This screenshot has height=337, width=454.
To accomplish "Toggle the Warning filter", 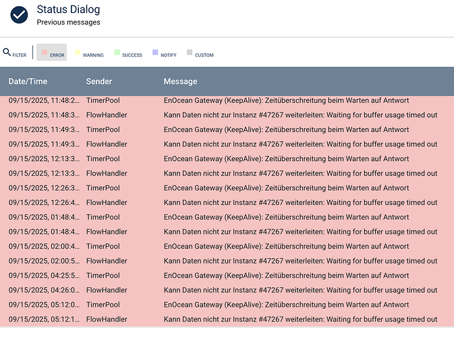I will (x=89, y=53).
